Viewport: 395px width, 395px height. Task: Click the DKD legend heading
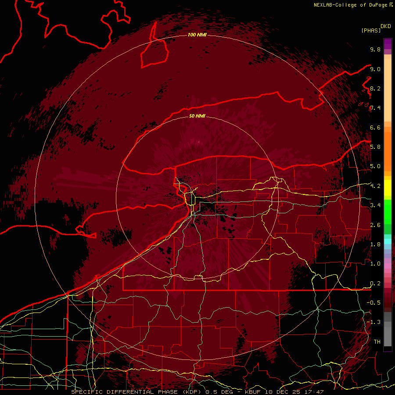pos(386,26)
